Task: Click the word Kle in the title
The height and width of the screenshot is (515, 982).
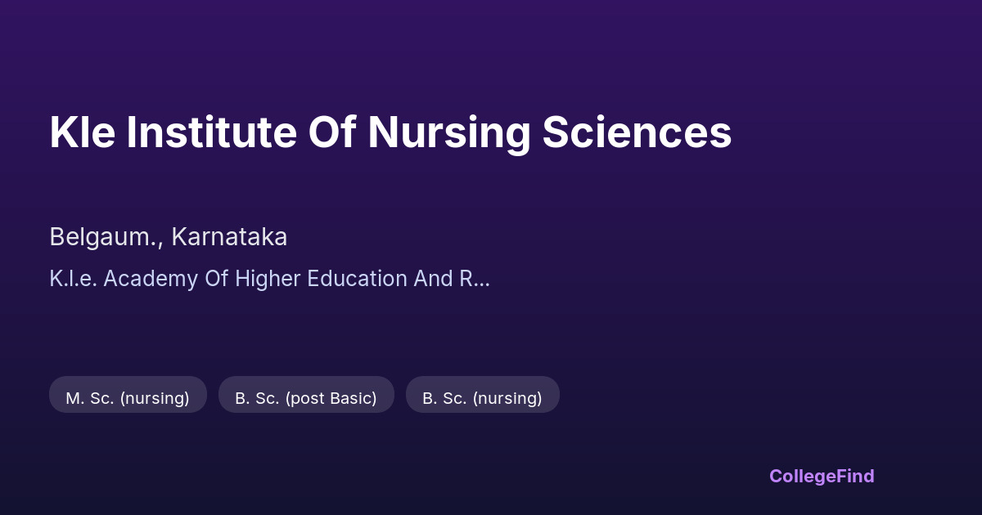Action: click(81, 132)
